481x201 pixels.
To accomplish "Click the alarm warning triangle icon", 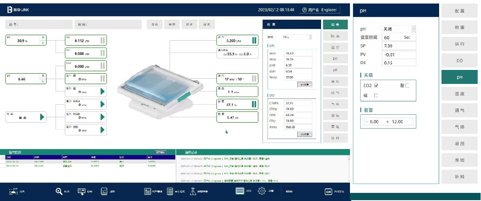I will coord(193,191).
